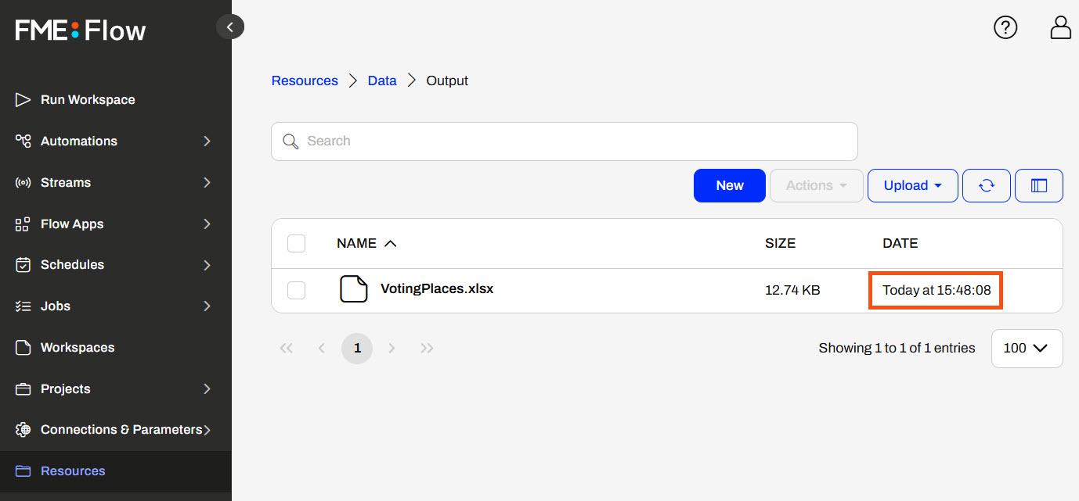Check the VotingPlaces.xlsx row checkbox

[x=296, y=290]
